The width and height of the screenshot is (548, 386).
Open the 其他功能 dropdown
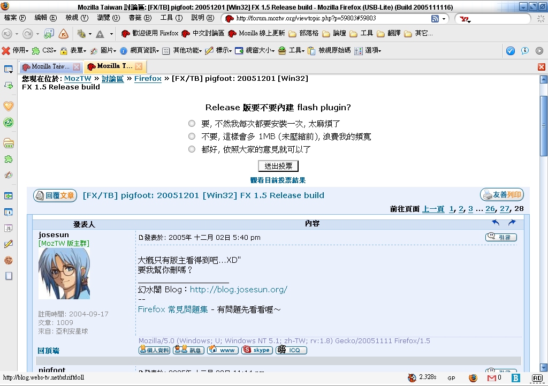point(182,51)
